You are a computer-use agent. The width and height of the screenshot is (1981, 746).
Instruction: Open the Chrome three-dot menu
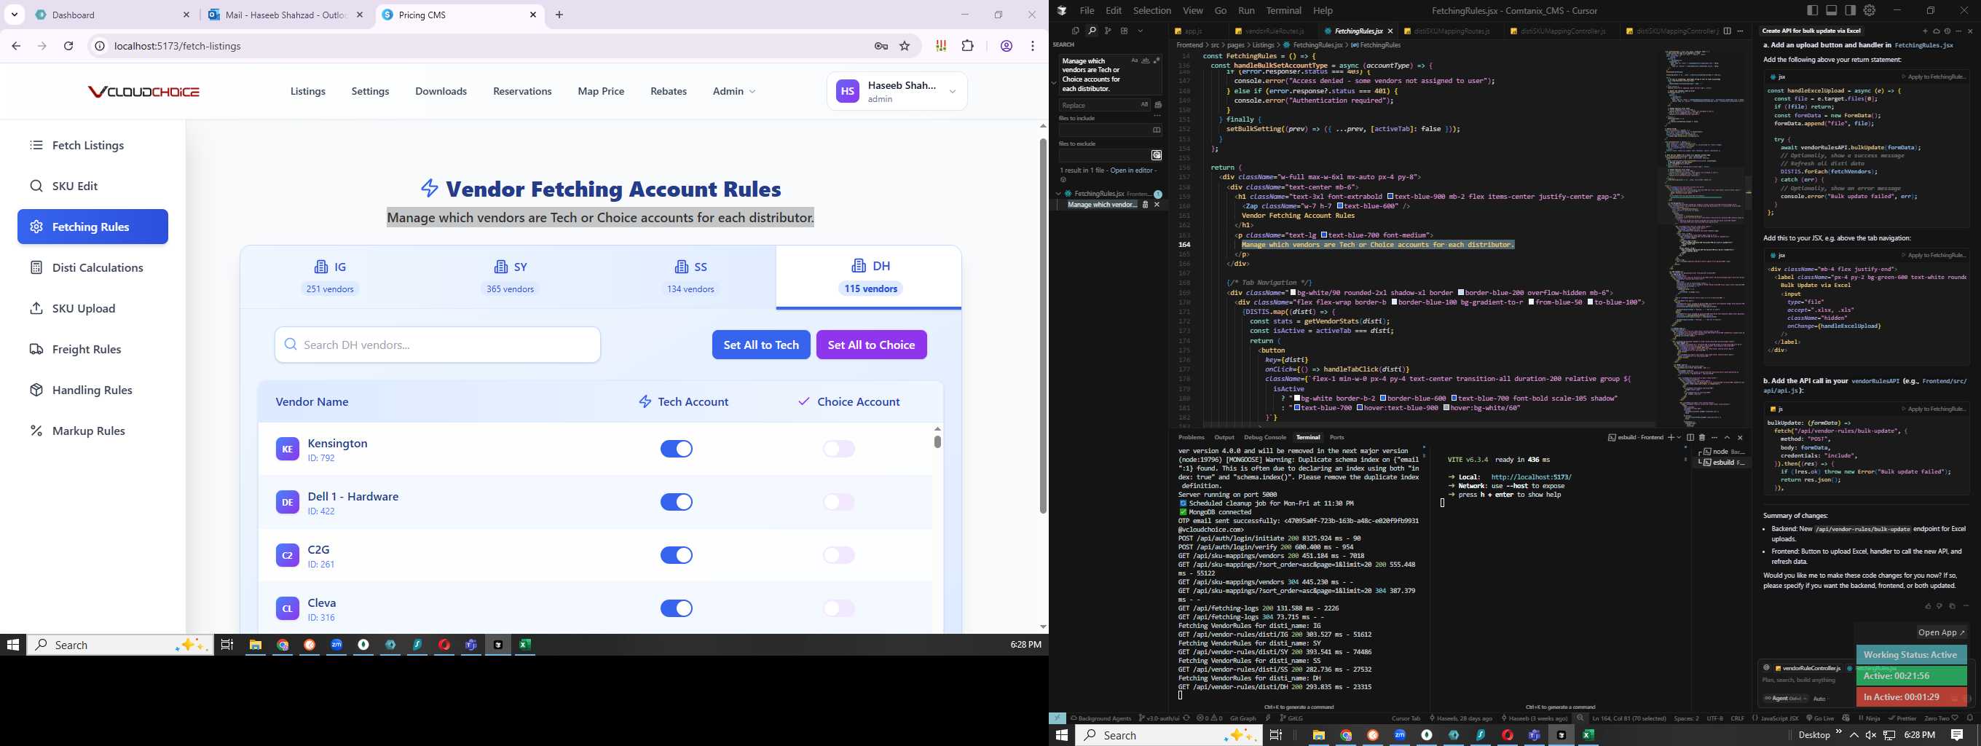click(x=1033, y=46)
